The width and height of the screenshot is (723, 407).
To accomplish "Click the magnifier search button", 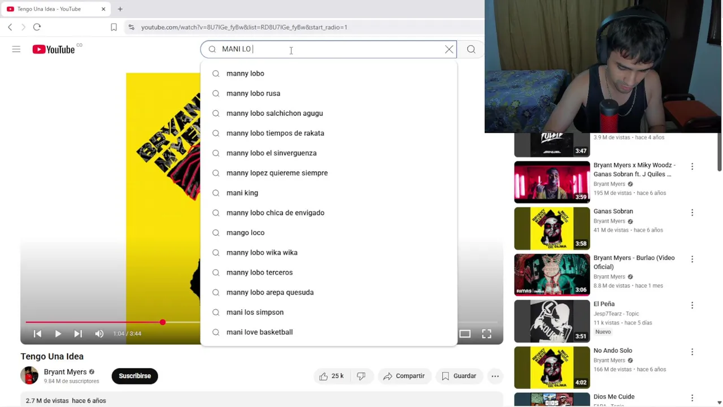I will click(x=471, y=49).
